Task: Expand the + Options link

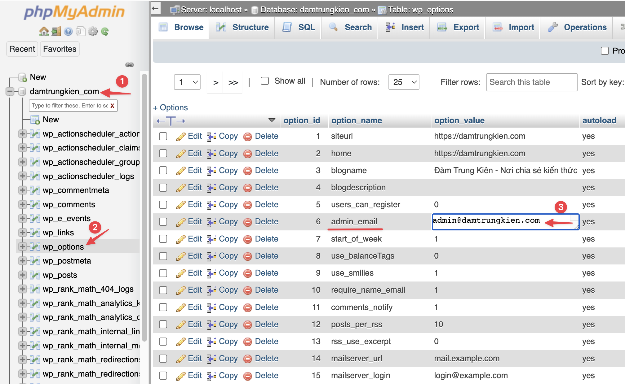Action: coord(171,107)
